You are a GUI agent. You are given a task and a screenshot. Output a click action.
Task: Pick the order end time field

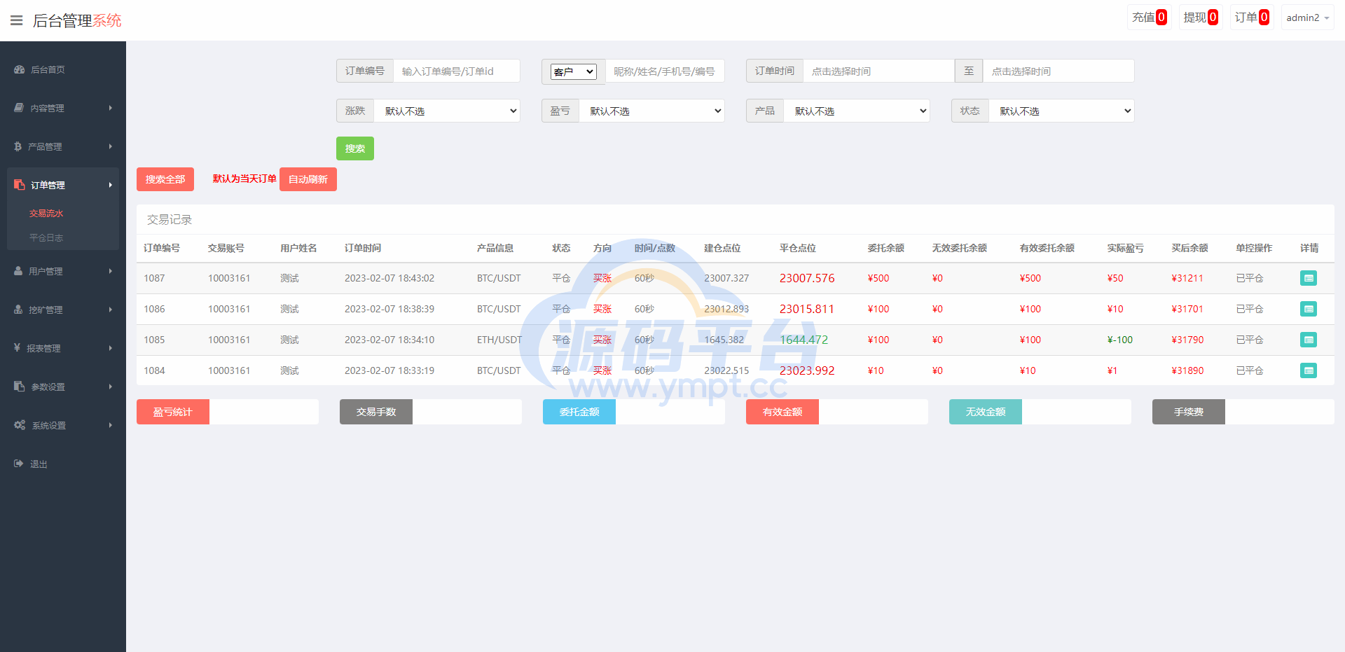coord(1058,71)
